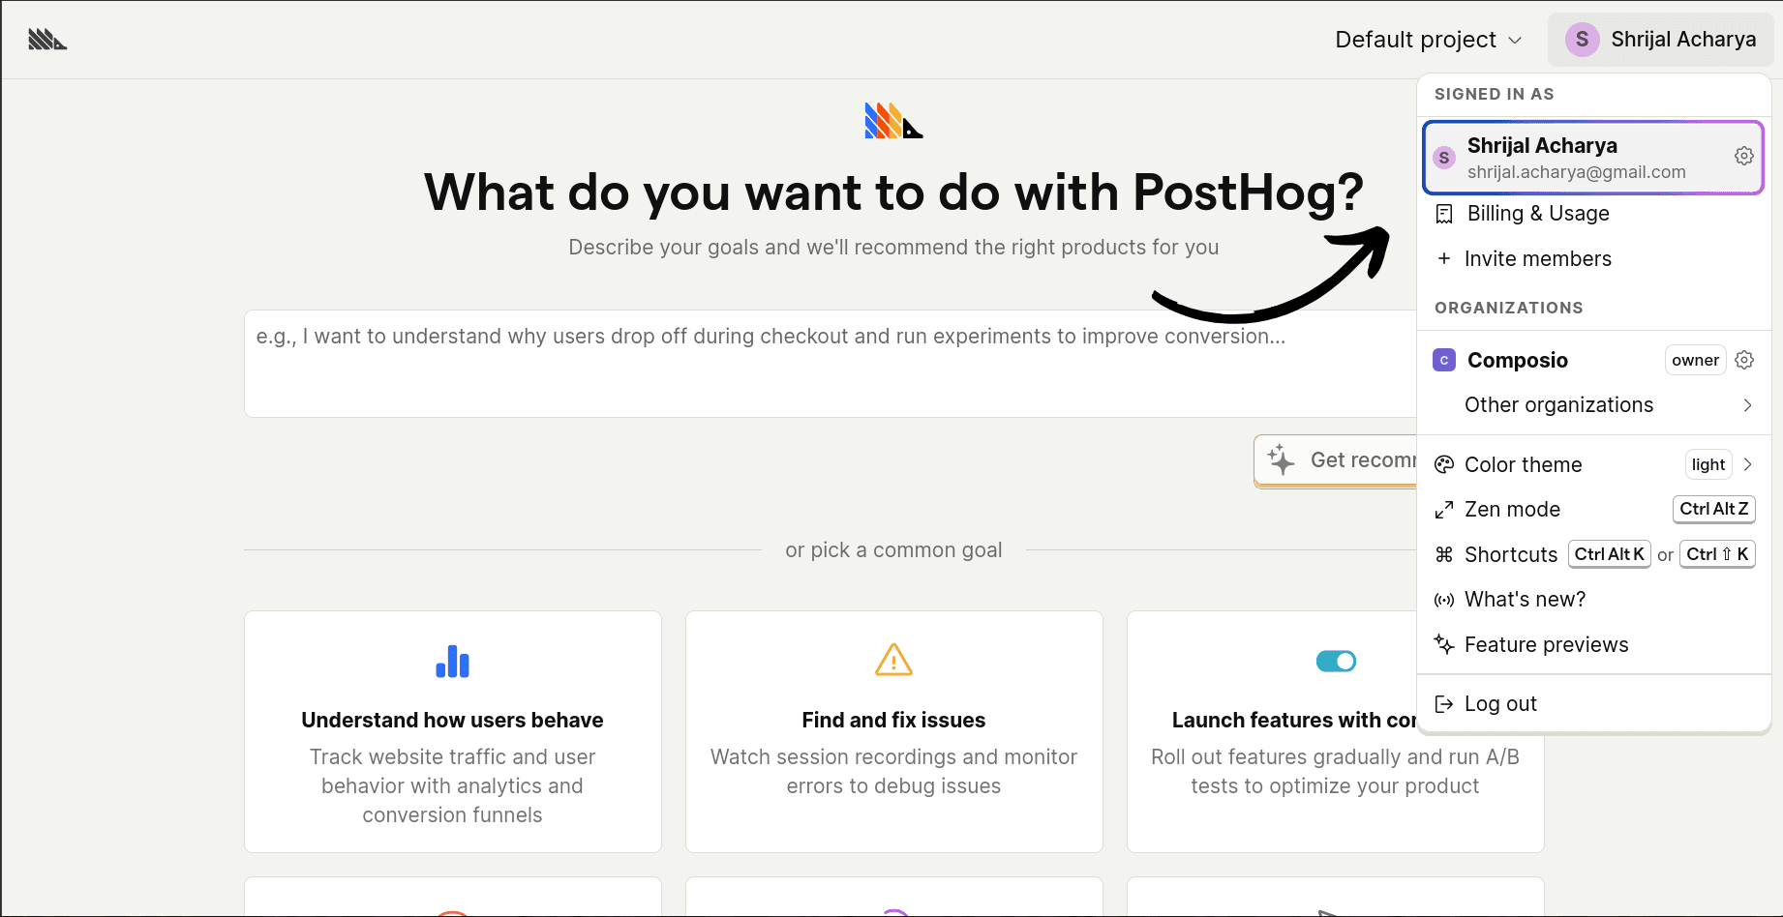The height and width of the screenshot is (917, 1783).
Task: Click the Shrijal Acharya account button in header
Action: pos(1661,40)
